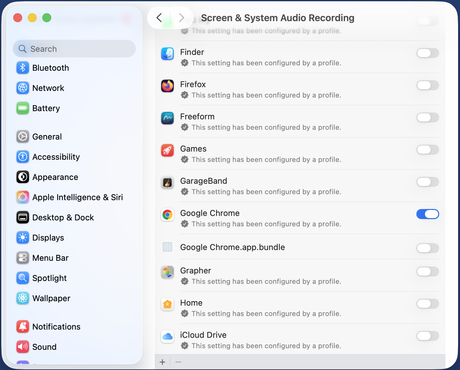Select the Google Chrome row label
Screen dimensions: 460x370
point(210,213)
